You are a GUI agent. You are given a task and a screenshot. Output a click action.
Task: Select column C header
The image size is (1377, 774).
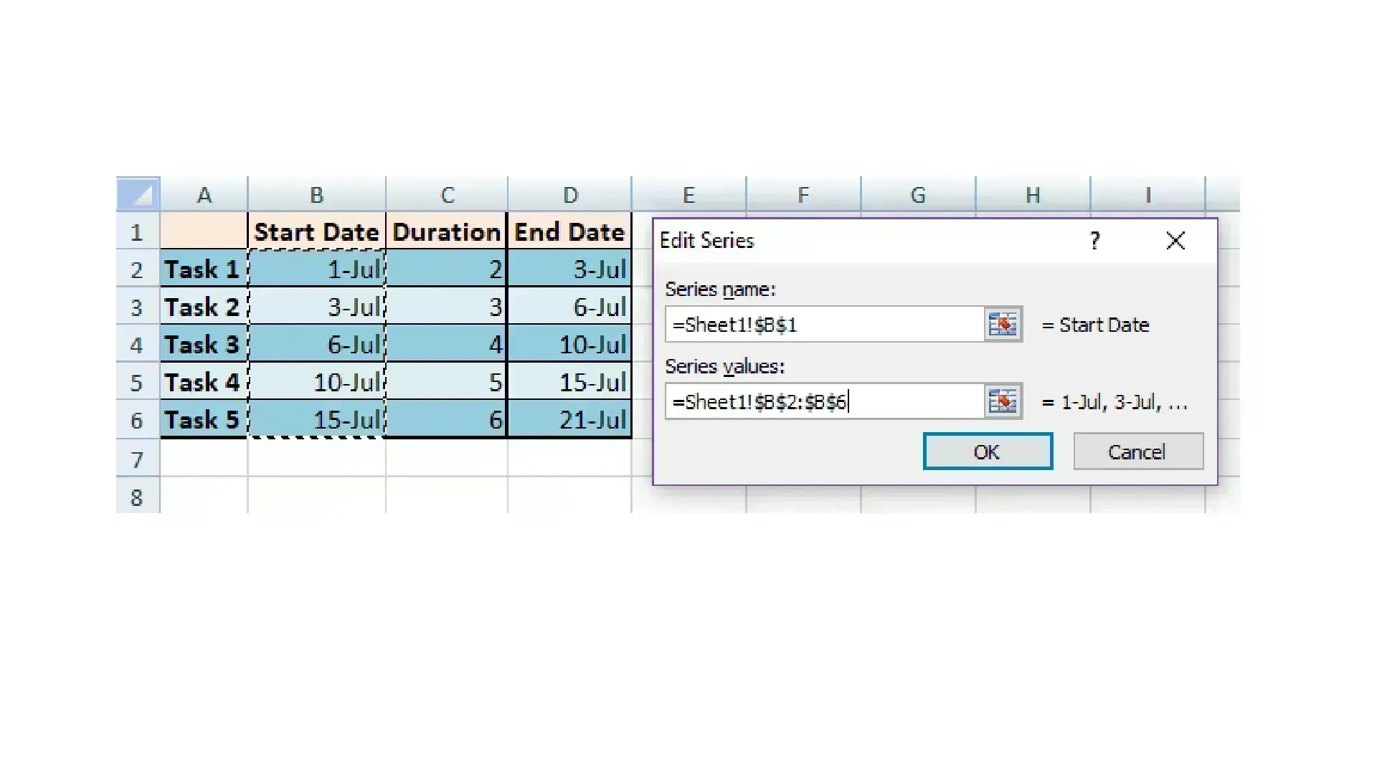pyautogui.click(x=447, y=195)
